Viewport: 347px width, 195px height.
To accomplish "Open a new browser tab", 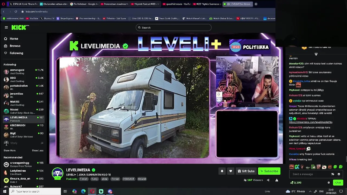I will 256,4.
